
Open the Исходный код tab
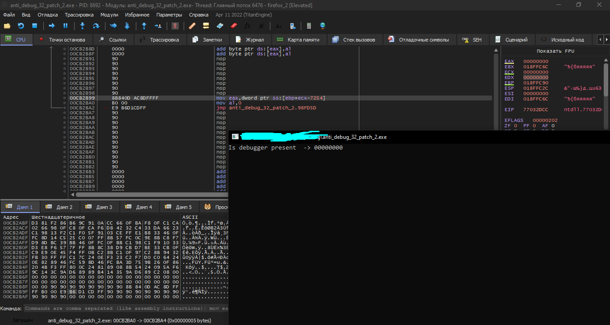pyautogui.click(x=563, y=39)
